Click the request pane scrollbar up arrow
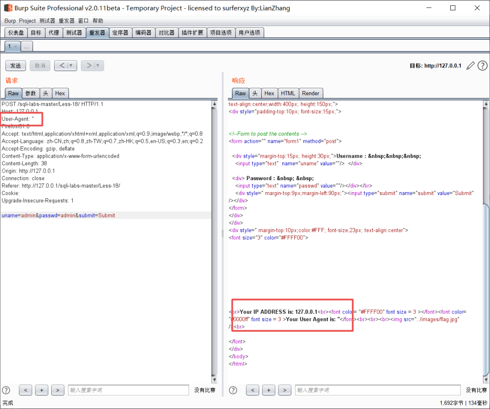The image size is (490, 409). pyautogui.click(x=214, y=104)
